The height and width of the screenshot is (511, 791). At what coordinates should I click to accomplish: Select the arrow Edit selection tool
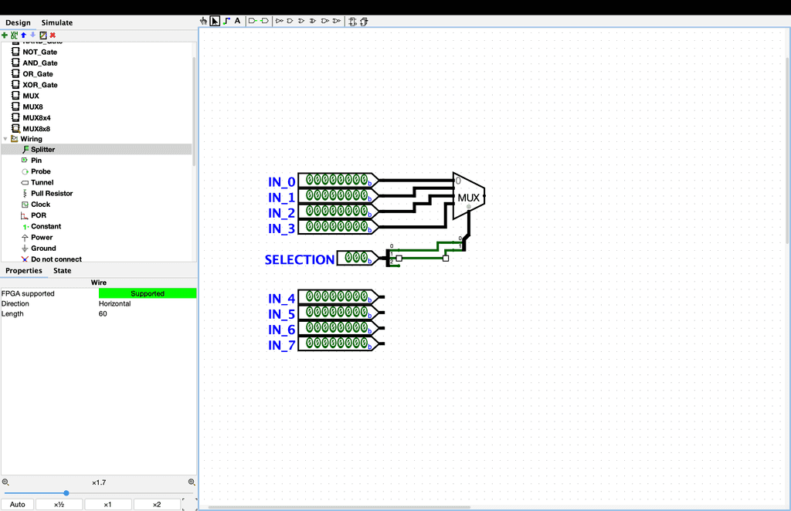tap(215, 21)
